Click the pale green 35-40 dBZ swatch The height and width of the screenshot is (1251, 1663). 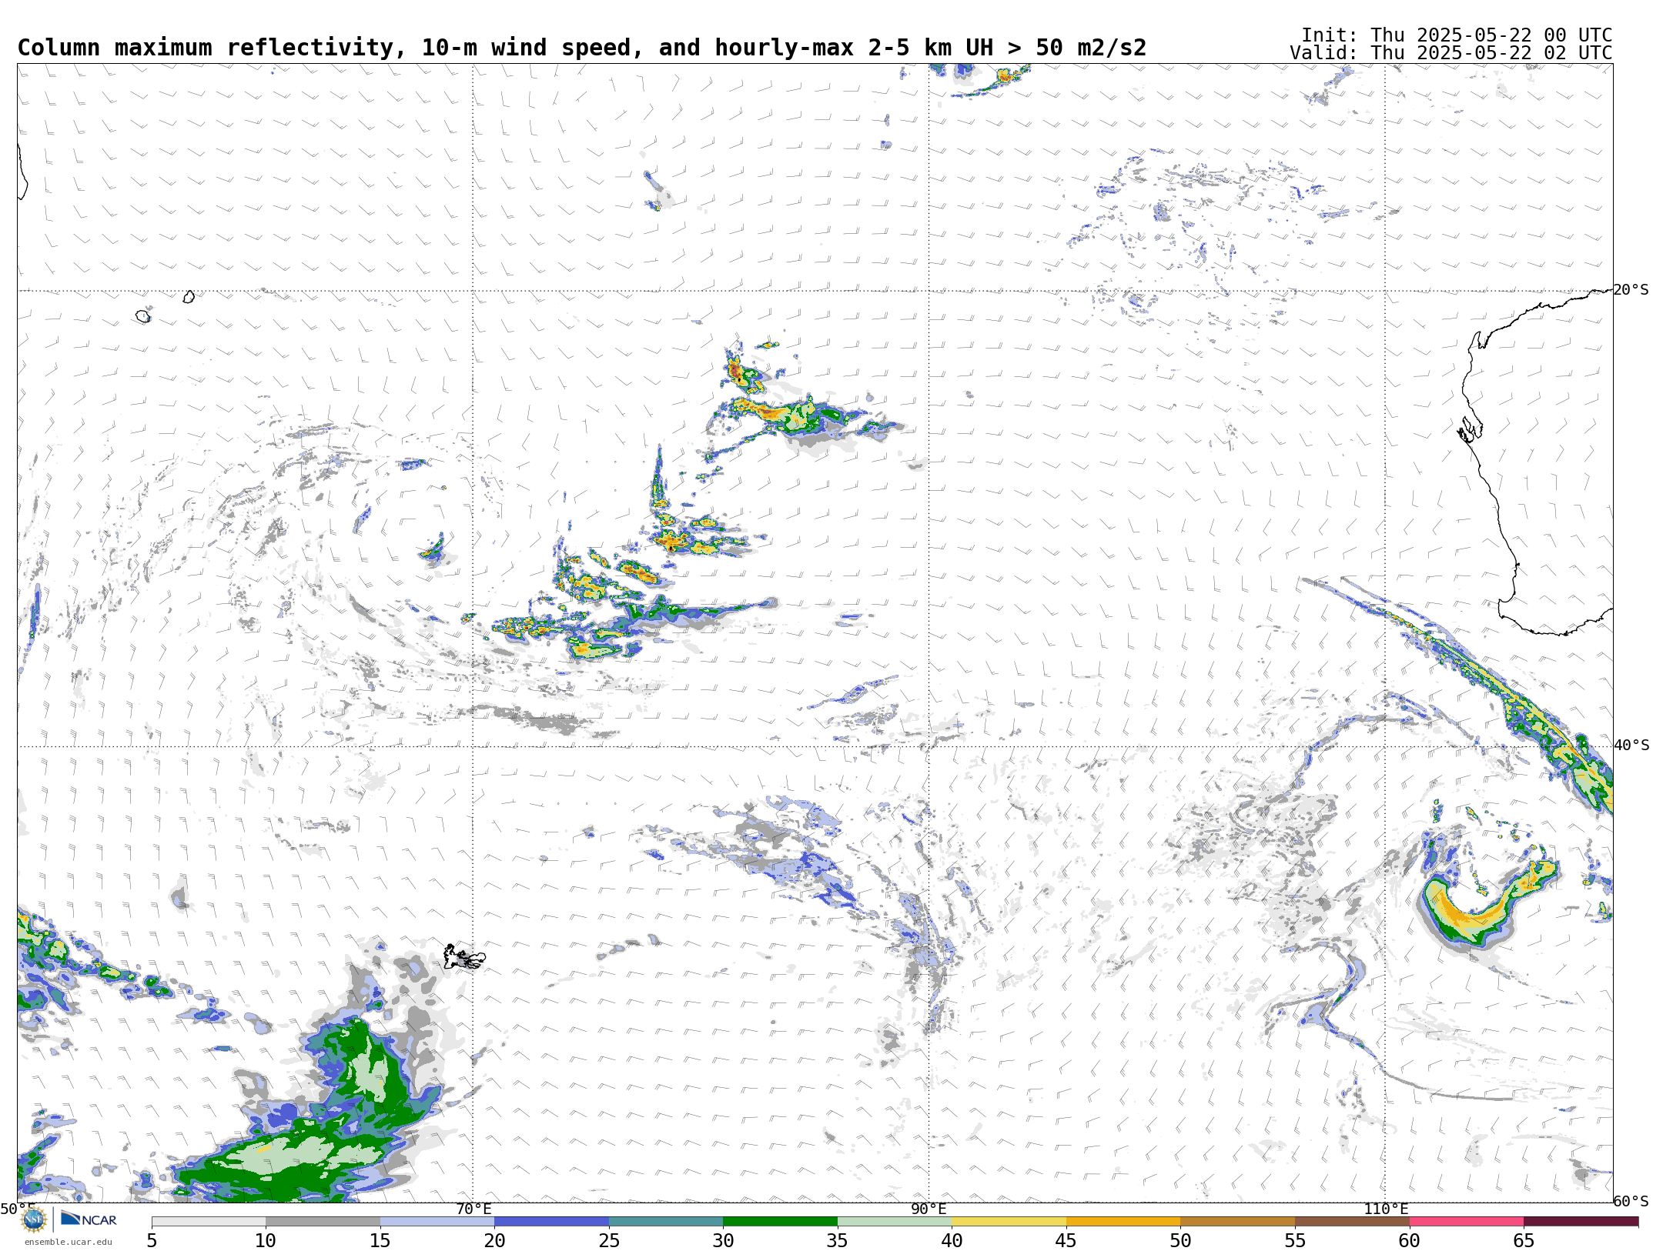(895, 1222)
